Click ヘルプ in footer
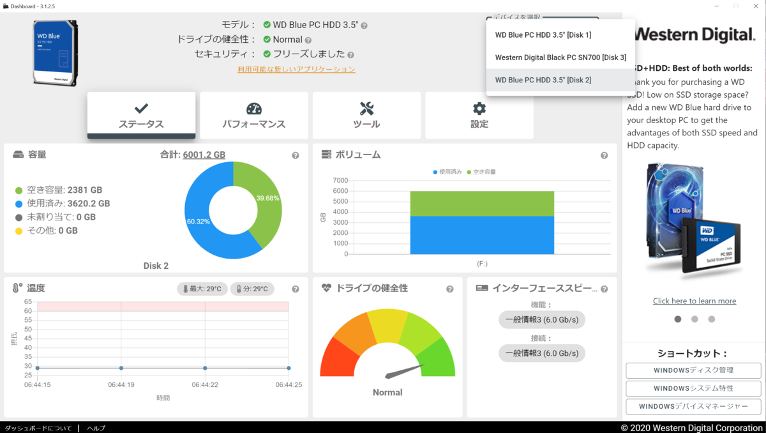This screenshot has width=766, height=433. tap(96, 428)
